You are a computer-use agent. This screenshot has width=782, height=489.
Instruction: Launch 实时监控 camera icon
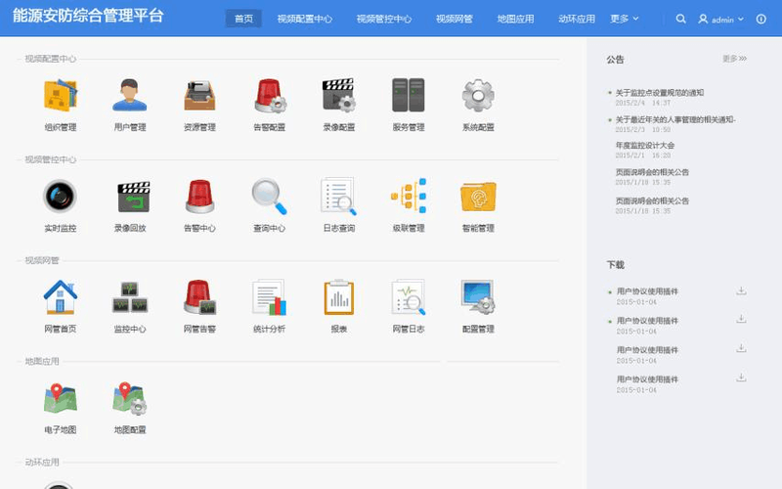(x=61, y=197)
